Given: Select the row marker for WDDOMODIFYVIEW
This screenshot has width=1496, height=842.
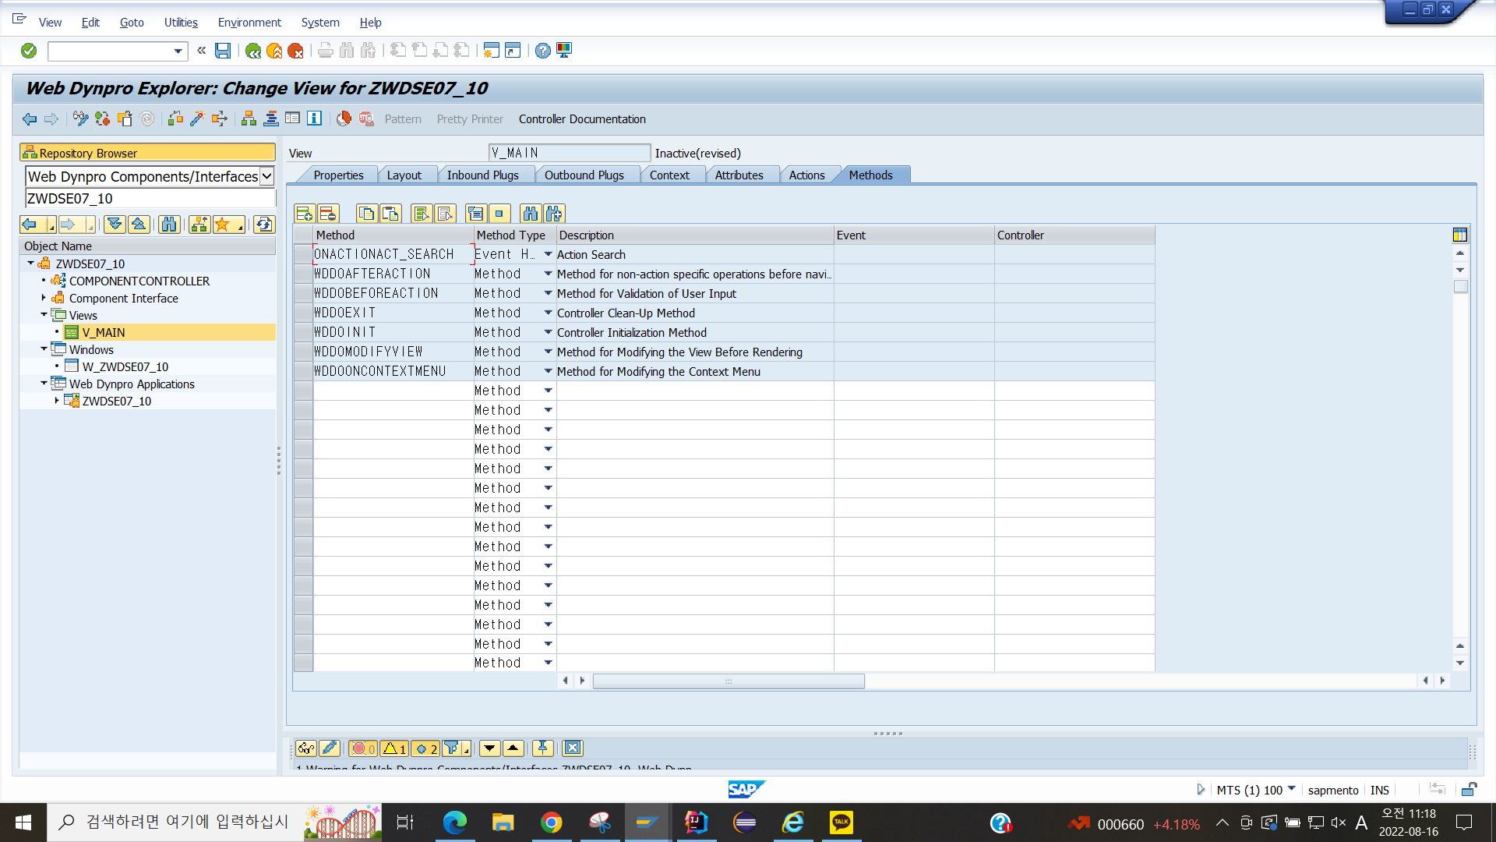Looking at the screenshot, I should (x=303, y=352).
